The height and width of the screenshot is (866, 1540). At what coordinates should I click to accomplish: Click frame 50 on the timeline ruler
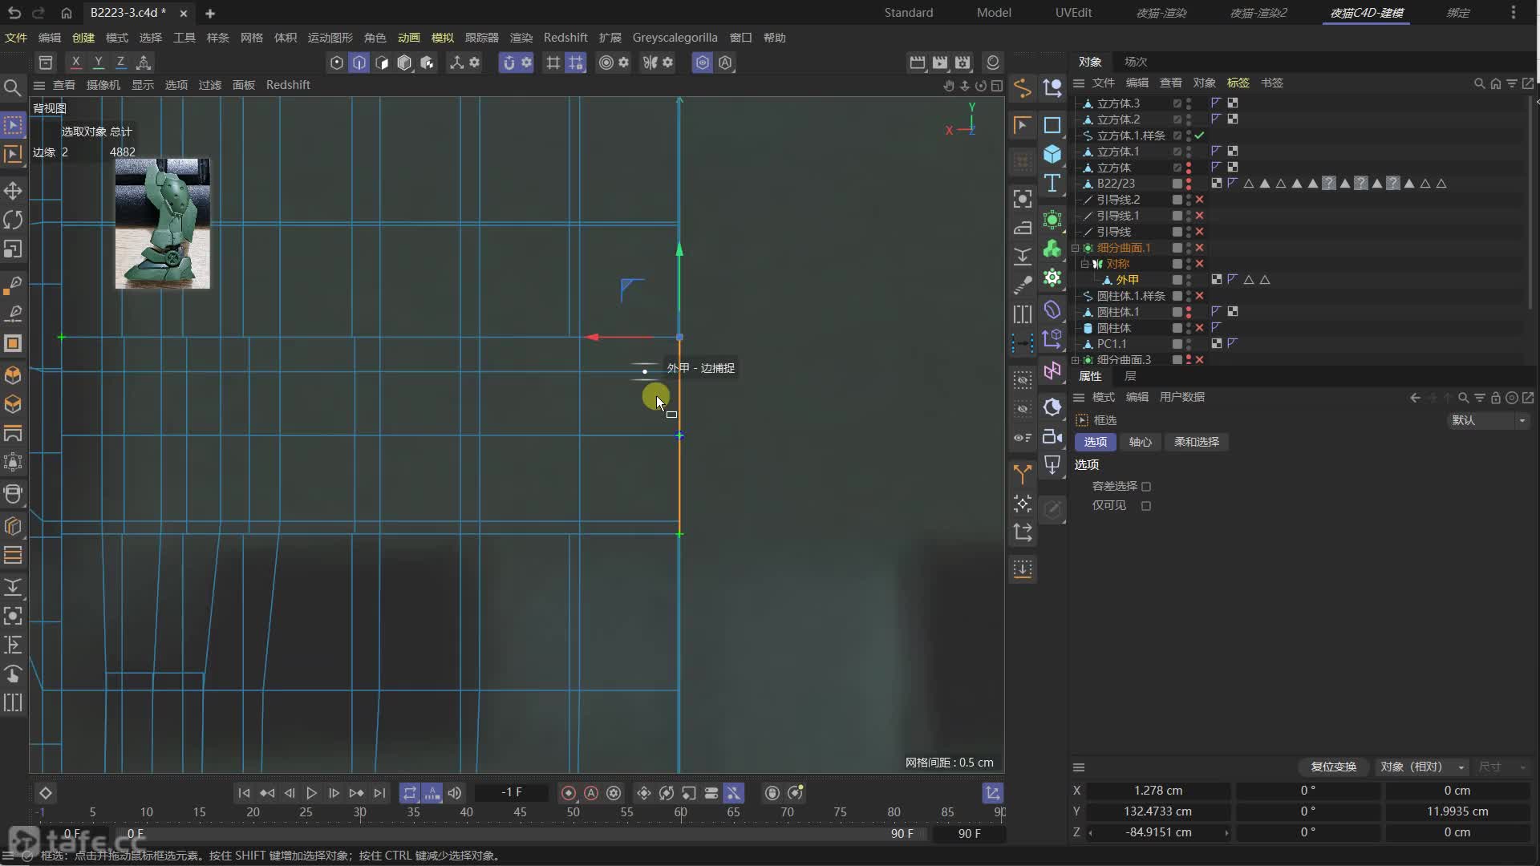tap(573, 812)
